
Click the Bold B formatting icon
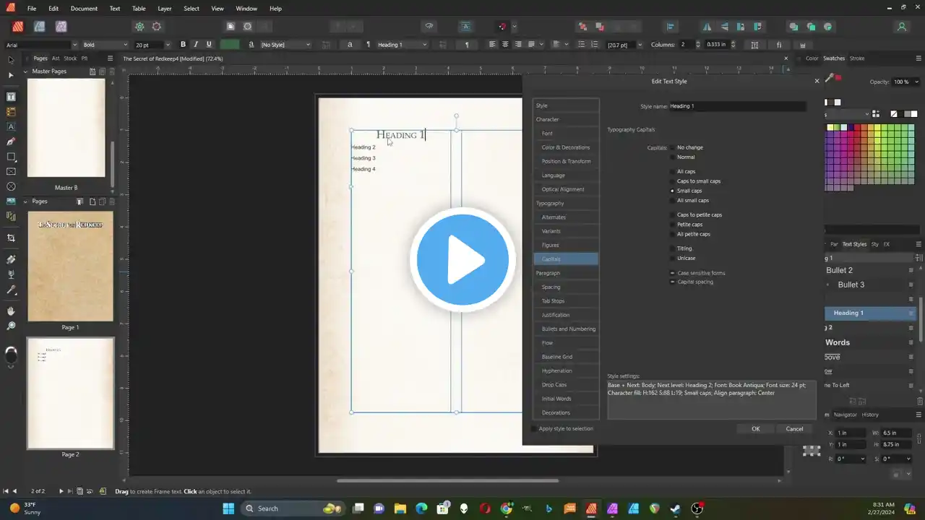tap(183, 45)
